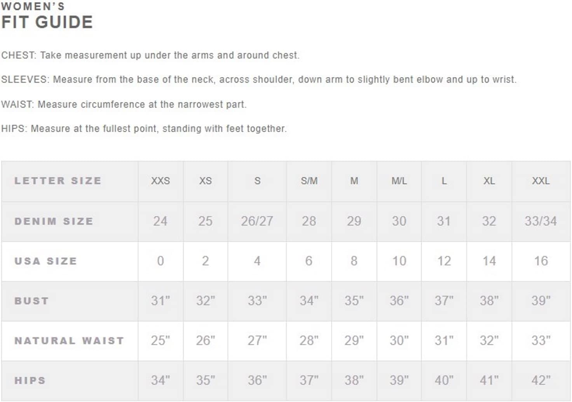This screenshot has height=402, width=572.
Task: Click the XXS letter size header
Action: [x=160, y=181]
